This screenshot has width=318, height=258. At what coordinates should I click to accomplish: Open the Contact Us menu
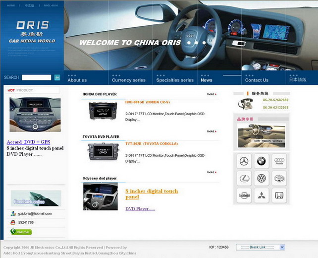coord(257,80)
